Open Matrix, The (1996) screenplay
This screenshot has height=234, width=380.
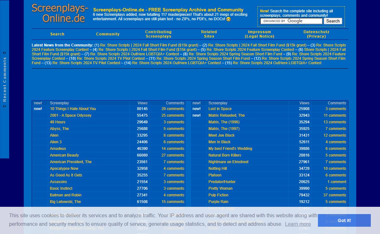[x=224, y=122]
